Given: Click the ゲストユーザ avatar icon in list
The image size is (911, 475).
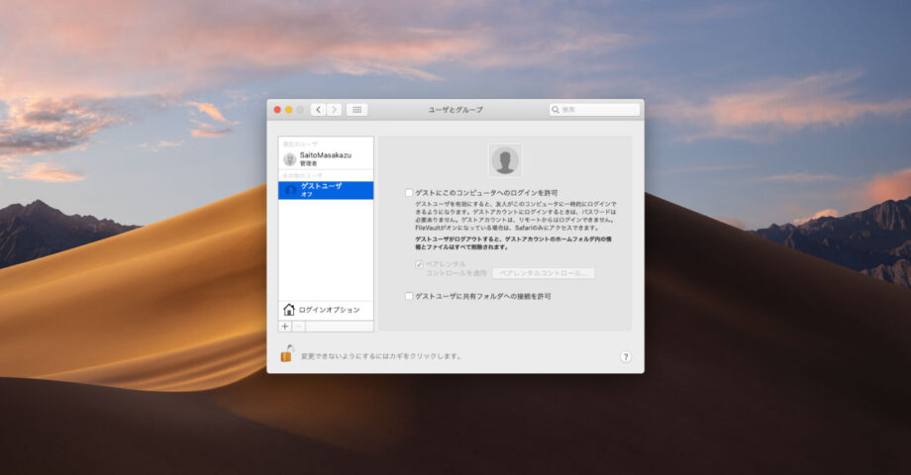Looking at the screenshot, I should coord(290,190).
